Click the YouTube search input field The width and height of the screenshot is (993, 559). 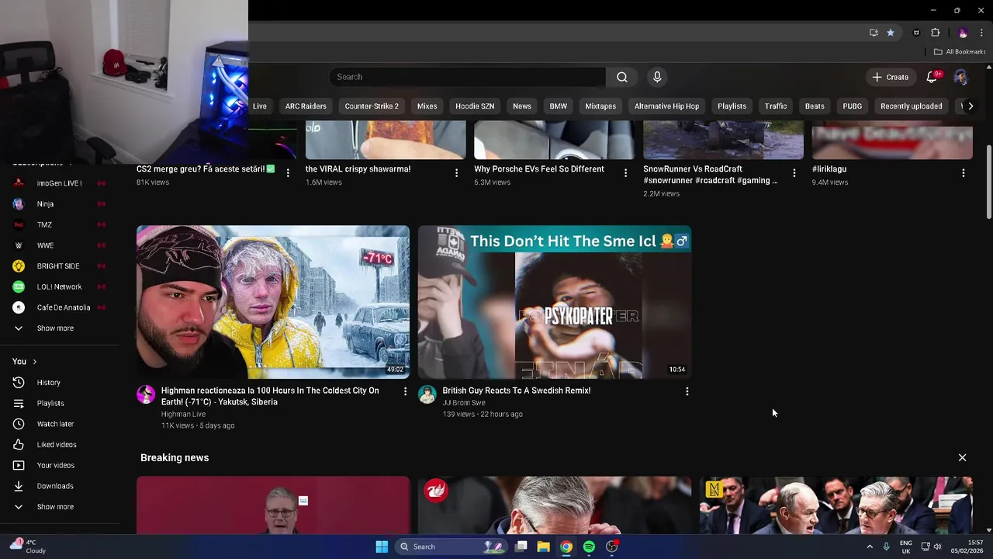pos(467,77)
